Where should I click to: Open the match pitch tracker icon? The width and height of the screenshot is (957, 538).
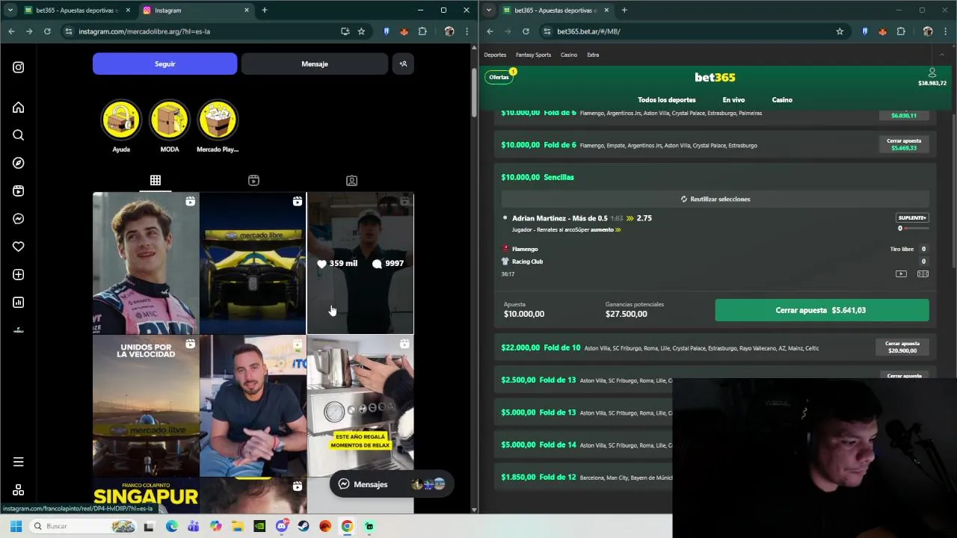pyautogui.click(x=923, y=273)
